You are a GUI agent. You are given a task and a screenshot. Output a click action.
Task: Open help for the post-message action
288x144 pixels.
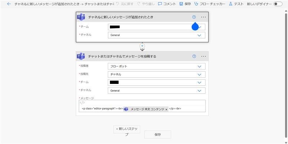click(x=194, y=56)
